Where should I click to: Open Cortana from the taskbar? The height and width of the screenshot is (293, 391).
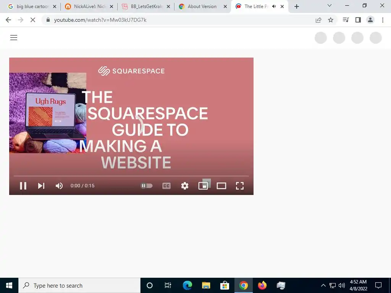coord(150,285)
